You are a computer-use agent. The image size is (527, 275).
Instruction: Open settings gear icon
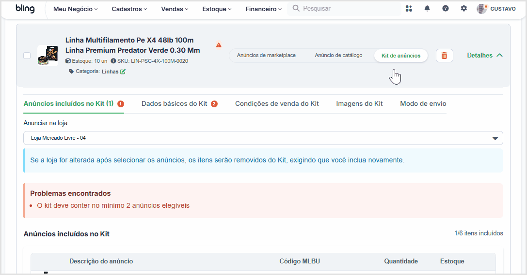tap(464, 9)
